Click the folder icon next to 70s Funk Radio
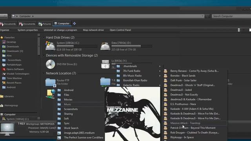251x141 pixels. coord(118,71)
